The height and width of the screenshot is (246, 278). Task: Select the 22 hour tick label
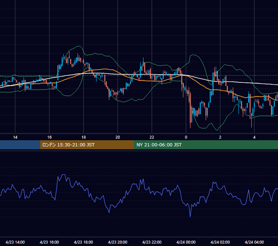(x=152, y=137)
